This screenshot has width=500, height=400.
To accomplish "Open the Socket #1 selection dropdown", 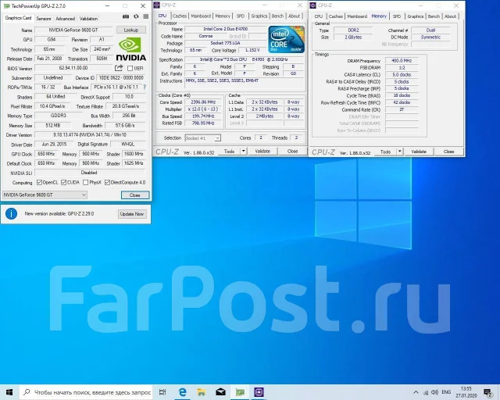I will [203, 138].
